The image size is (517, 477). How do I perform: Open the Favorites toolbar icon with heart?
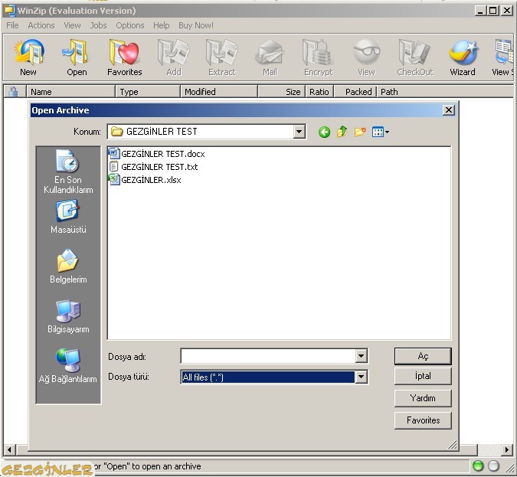coord(125,57)
